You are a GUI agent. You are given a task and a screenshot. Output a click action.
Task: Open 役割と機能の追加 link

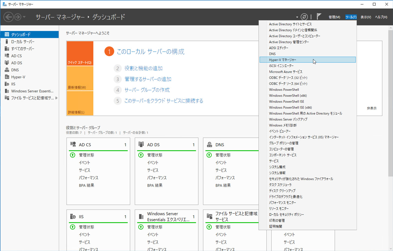(x=143, y=68)
